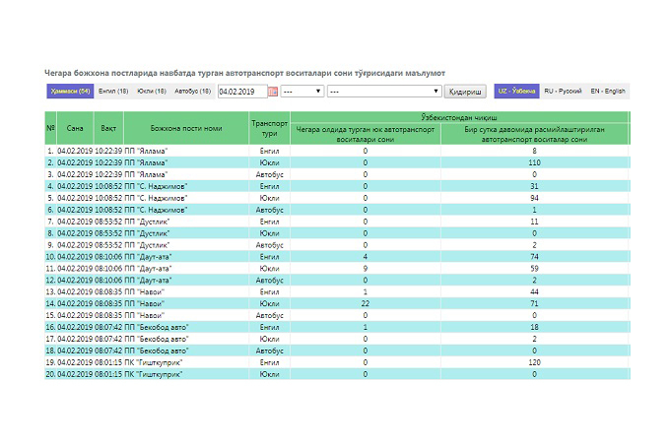Select row 14 ПП "Навои" Юкли
Image resolution: width=670 pixels, height=446 pixels.
[x=337, y=303]
